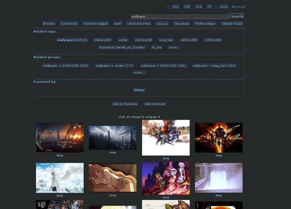The height and width of the screenshot is (209, 291).
Task: Open the Upload image page
Action: click(x=232, y=24)
